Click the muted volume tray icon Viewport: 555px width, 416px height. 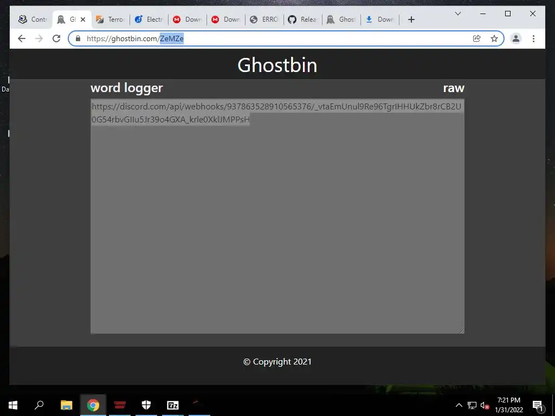tap(485, 405)
